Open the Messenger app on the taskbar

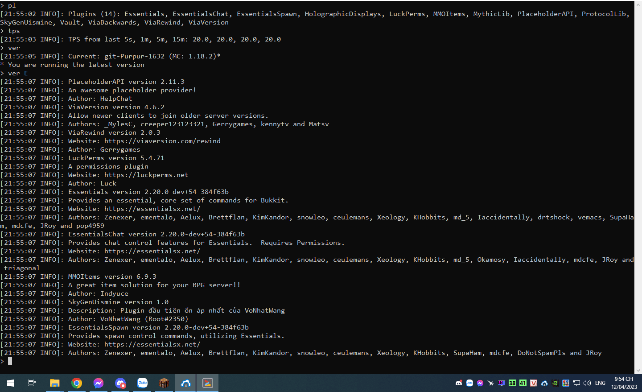tap(99, 383)
